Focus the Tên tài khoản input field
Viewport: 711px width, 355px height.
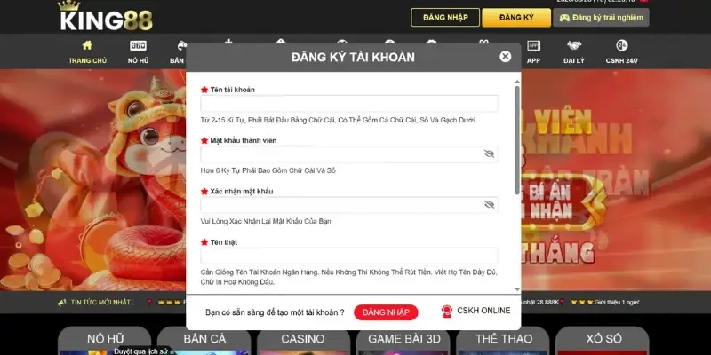pyautogui.click(x=349, y=104)
